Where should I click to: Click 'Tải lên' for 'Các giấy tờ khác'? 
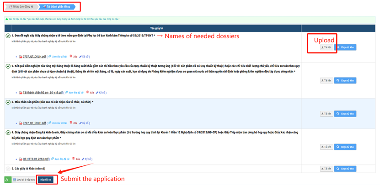(326, 169)
